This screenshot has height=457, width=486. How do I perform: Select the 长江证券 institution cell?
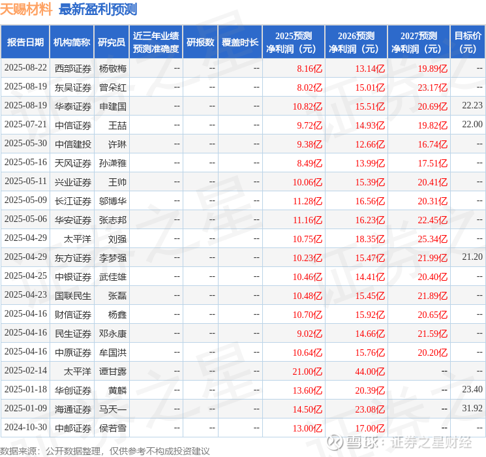coord(73,201)
